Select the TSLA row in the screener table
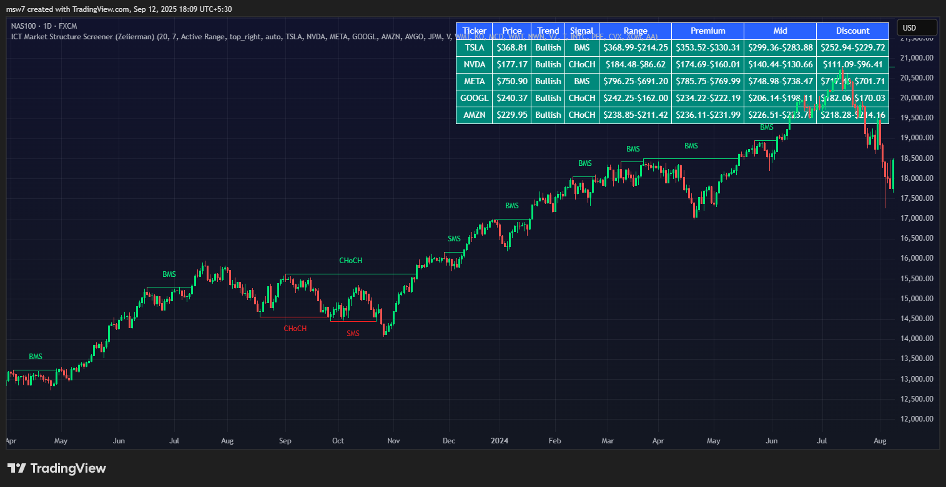This screenshot has width=946, height=487. pos(474,47)
